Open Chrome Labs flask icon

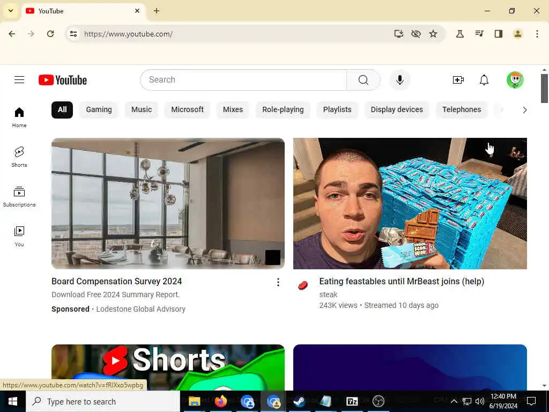(459, 34)
